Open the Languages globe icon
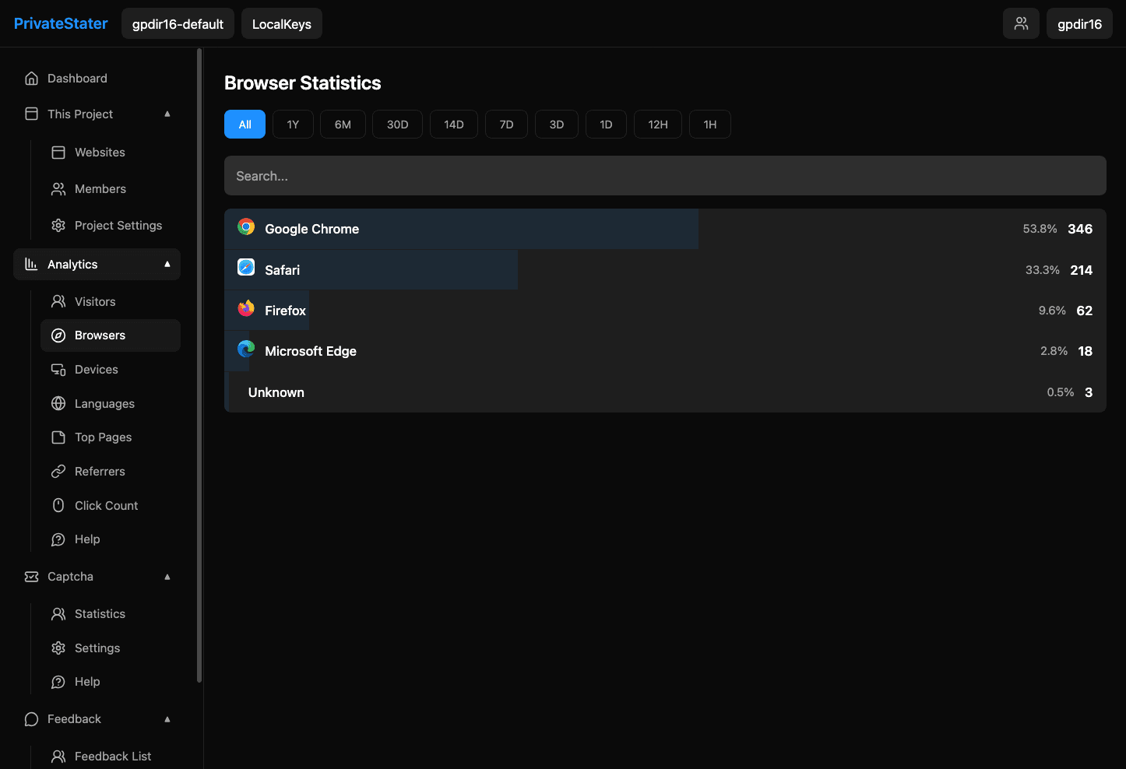The width and height of the screenshot is (1126, 769). 58,404
